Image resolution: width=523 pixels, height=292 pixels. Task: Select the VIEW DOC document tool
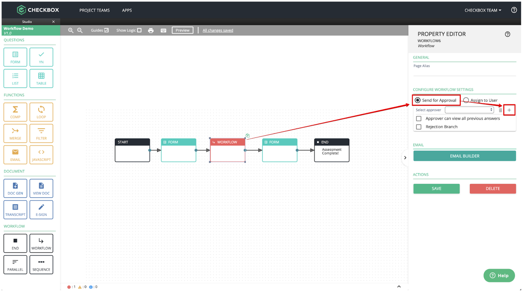pyautogui.click(x=41, y=188)
